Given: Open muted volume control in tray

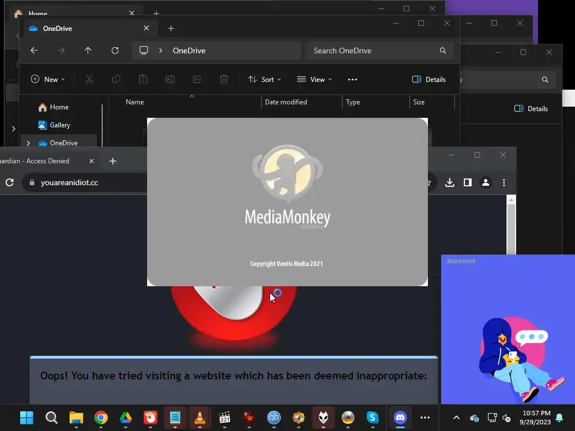Looking at the screenshot, I should click(506, 418).
